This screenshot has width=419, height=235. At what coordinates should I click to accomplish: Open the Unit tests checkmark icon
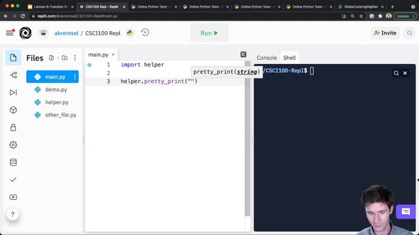click(13, 180)
